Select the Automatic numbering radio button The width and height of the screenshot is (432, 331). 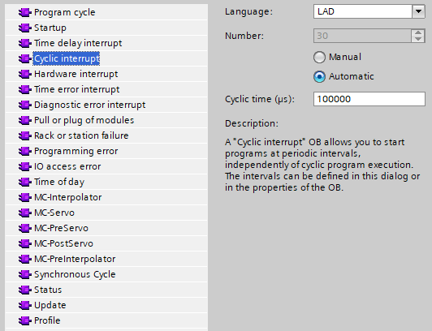pos(319,76)
